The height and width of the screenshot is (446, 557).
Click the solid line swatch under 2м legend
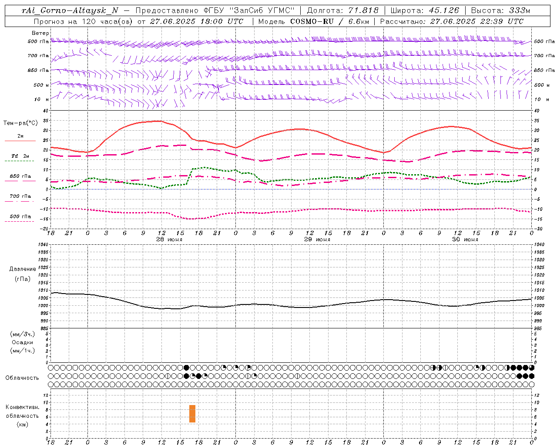(x=20, y=141)
